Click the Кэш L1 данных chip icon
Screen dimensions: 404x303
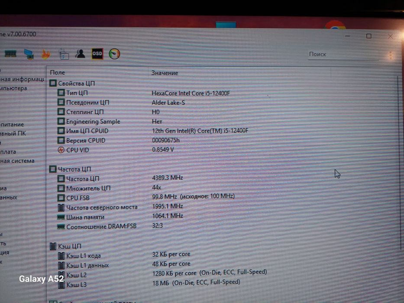[61, 265]
